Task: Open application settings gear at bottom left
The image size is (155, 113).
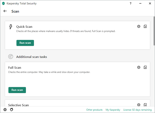Action: pyautogui.click(x=5, y=110)
